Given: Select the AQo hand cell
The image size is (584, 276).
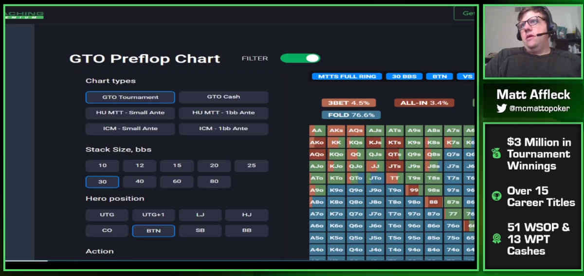Looking at the screenshot, I should (x=317, y=155).
